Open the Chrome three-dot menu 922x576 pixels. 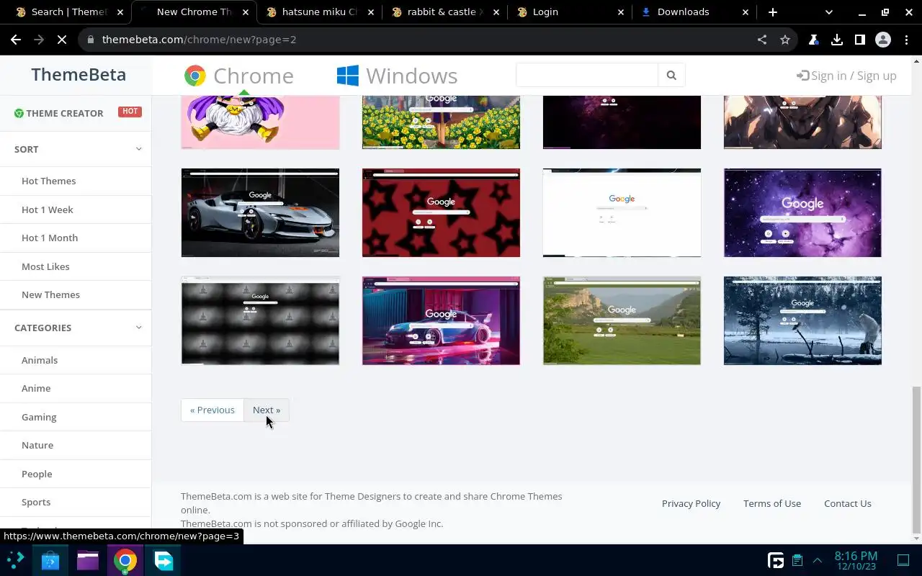click(x=906, y=40)
